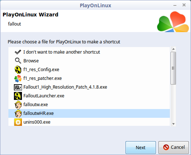The image size is (191, 155).
Task: Close the PlayOnLinux wizard window
Action: (184, 5)
